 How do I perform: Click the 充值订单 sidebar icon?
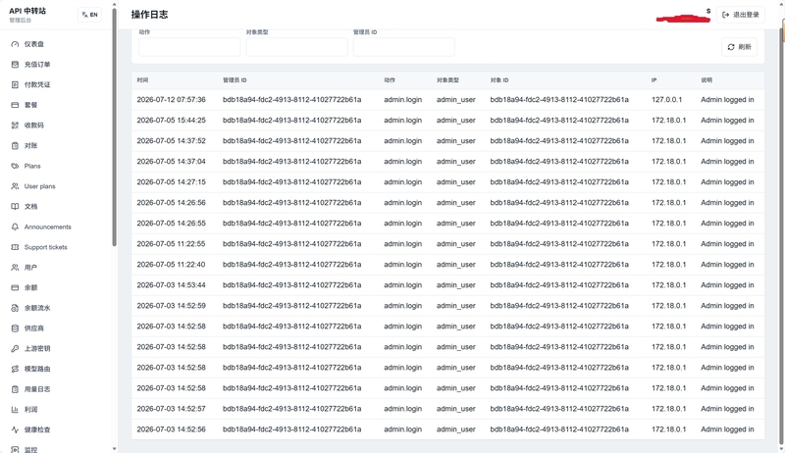click(15, 65)
